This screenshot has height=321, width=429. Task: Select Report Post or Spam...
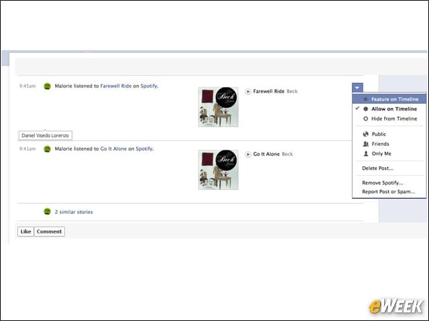(389, 192)
